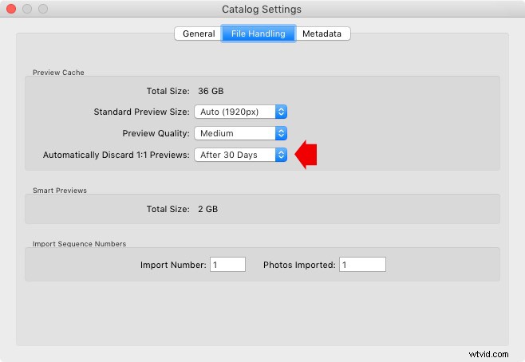Click the Preview Cache section heading
The width and height of the screenshot is (525, 362).
point(58,73)
